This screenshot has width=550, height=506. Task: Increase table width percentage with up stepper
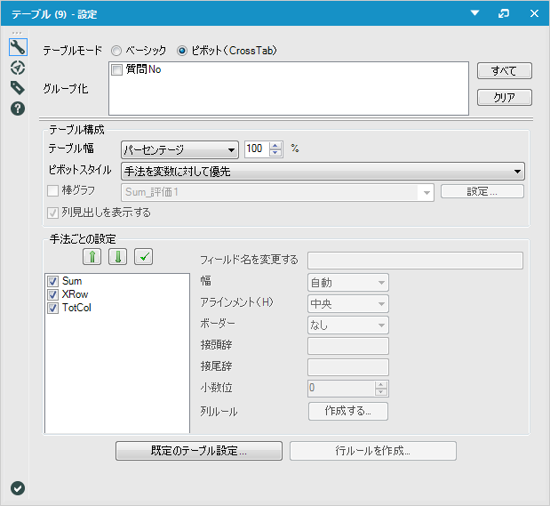tap(275, 146)
